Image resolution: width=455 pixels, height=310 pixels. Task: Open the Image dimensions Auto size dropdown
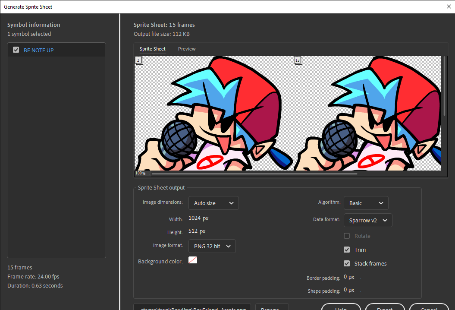213,203
